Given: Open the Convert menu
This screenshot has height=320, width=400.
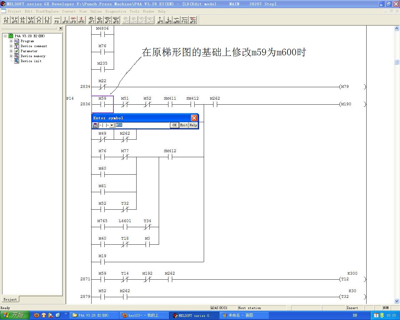Looking at the screenshot, I should [68, 11].
